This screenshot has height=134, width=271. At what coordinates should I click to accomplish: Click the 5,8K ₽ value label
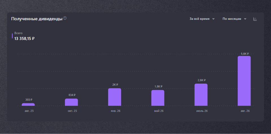[x=245, y=54]
